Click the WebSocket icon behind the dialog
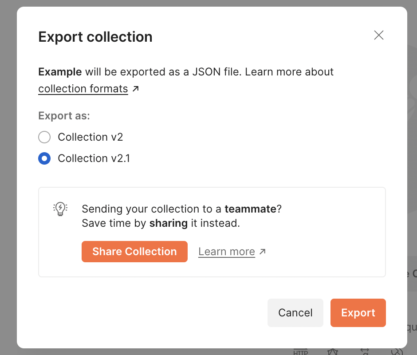This screenshot has height=355, width=417. coord(397,351)
